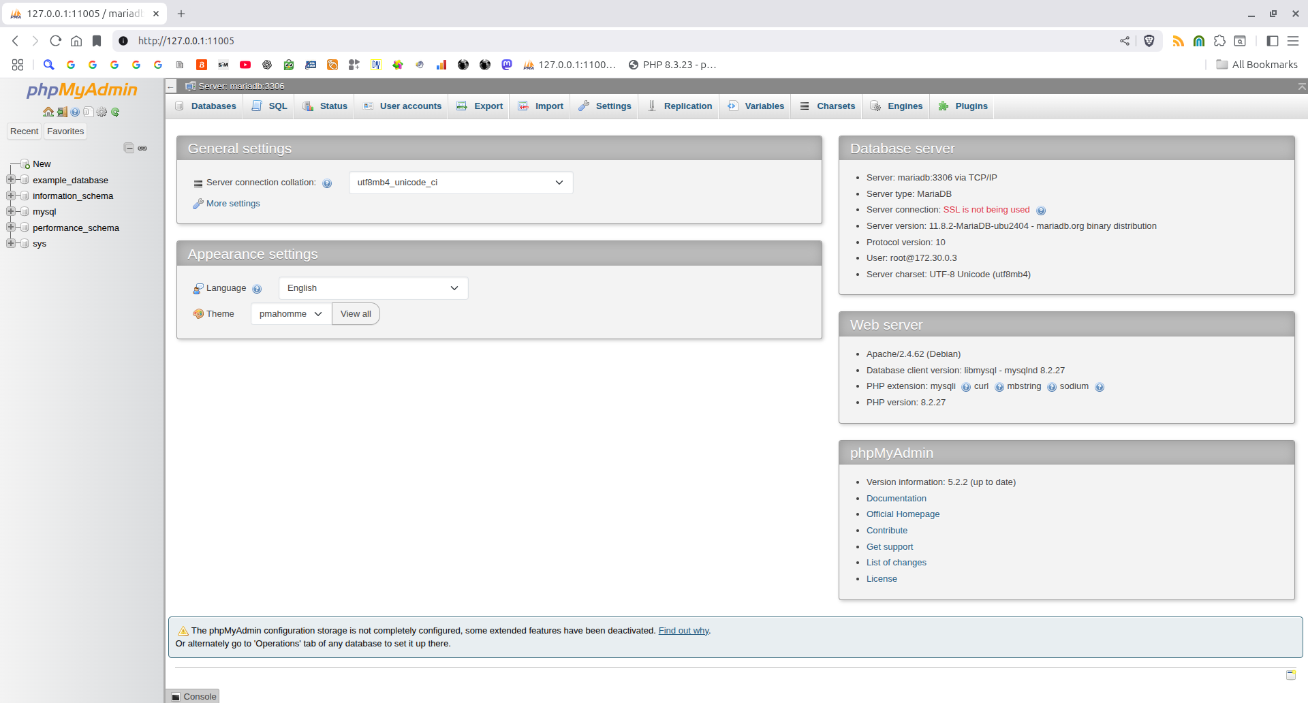This screenshot has height=703, width=1308.
Task: Click the phpMyAdmin logo
Action: pos(82,90)
